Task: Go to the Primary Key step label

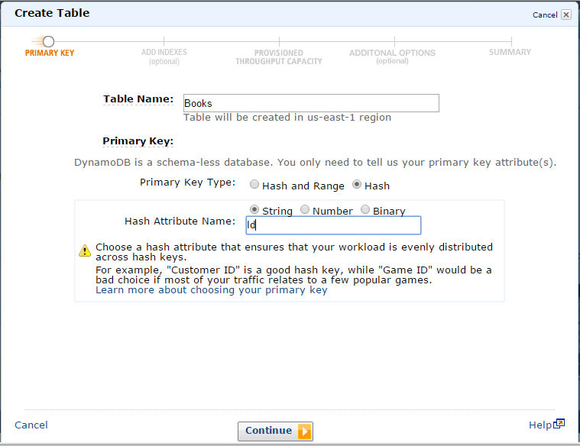Action: pos(50,53)
